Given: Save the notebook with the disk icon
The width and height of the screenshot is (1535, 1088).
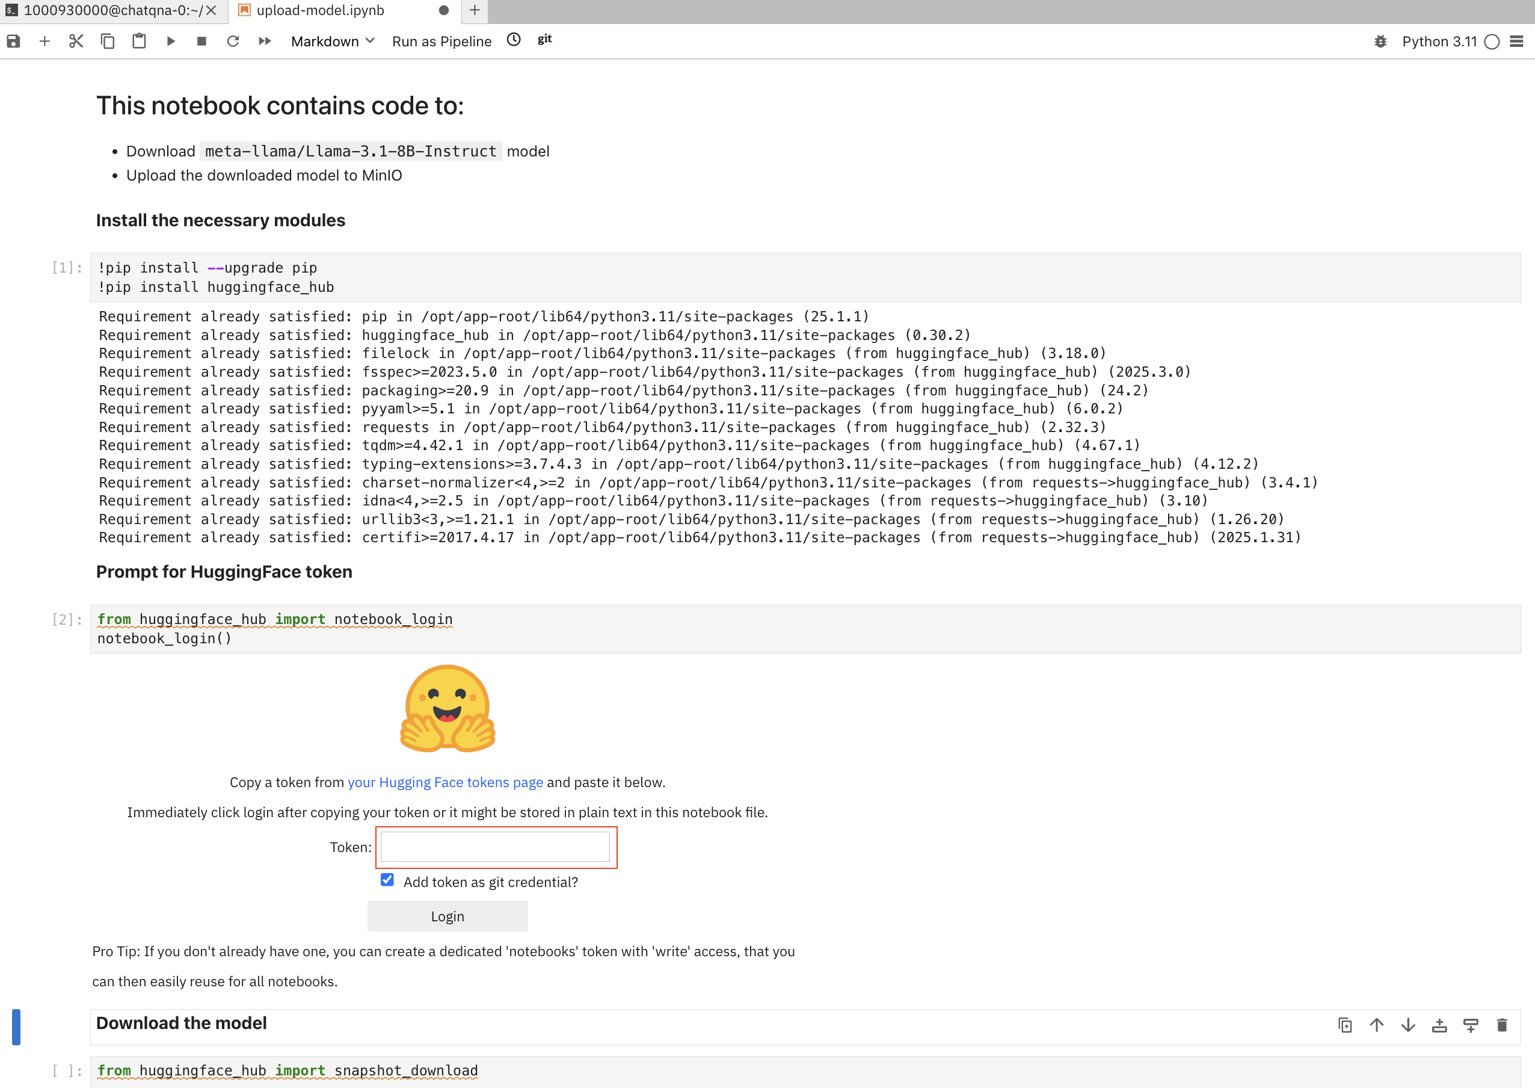Looking at the screenshot, I should [13, 42].
